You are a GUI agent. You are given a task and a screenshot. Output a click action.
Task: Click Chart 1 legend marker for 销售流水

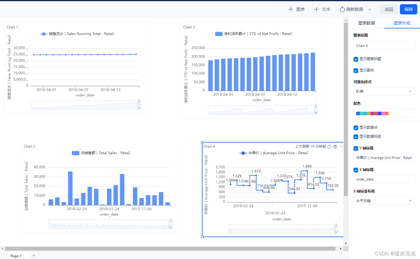(44, 34)
